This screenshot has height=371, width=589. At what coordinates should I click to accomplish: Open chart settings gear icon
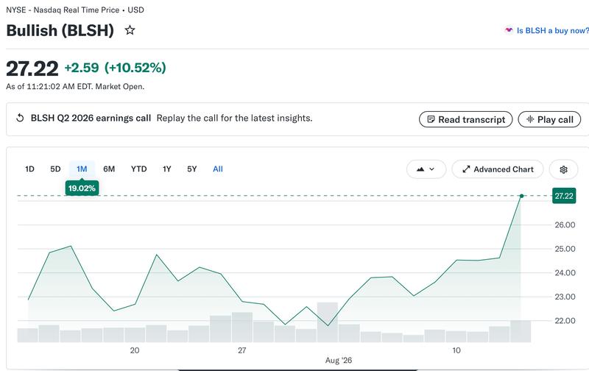(563, 170)
